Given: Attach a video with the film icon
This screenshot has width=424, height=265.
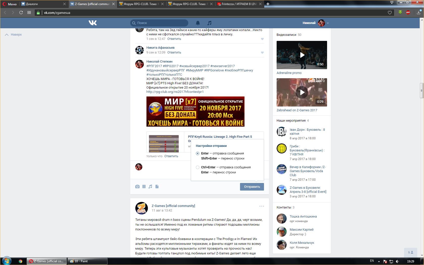Looking at the screenshot, I should coord(144,187).
